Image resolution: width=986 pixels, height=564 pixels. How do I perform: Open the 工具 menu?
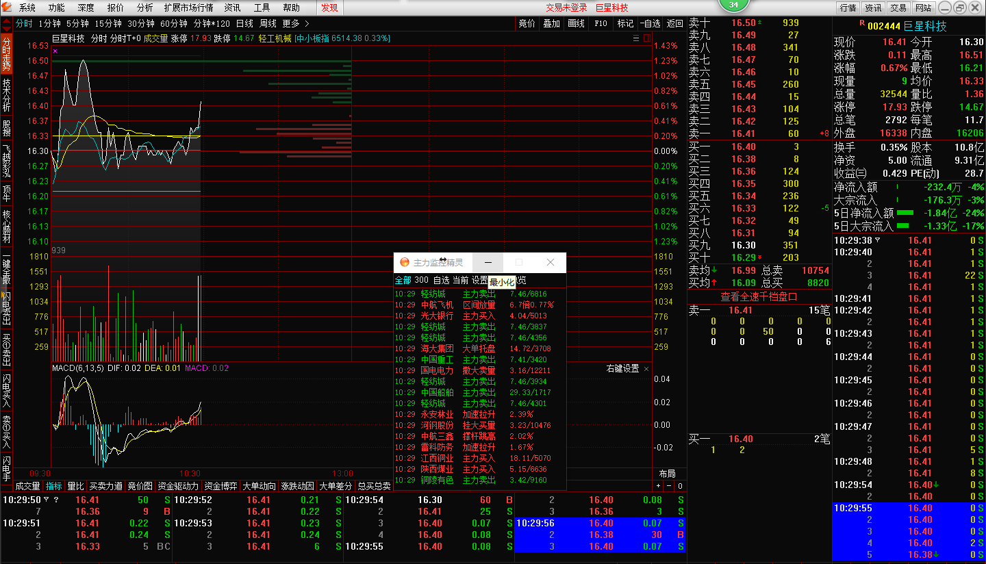tap(262, 8)
